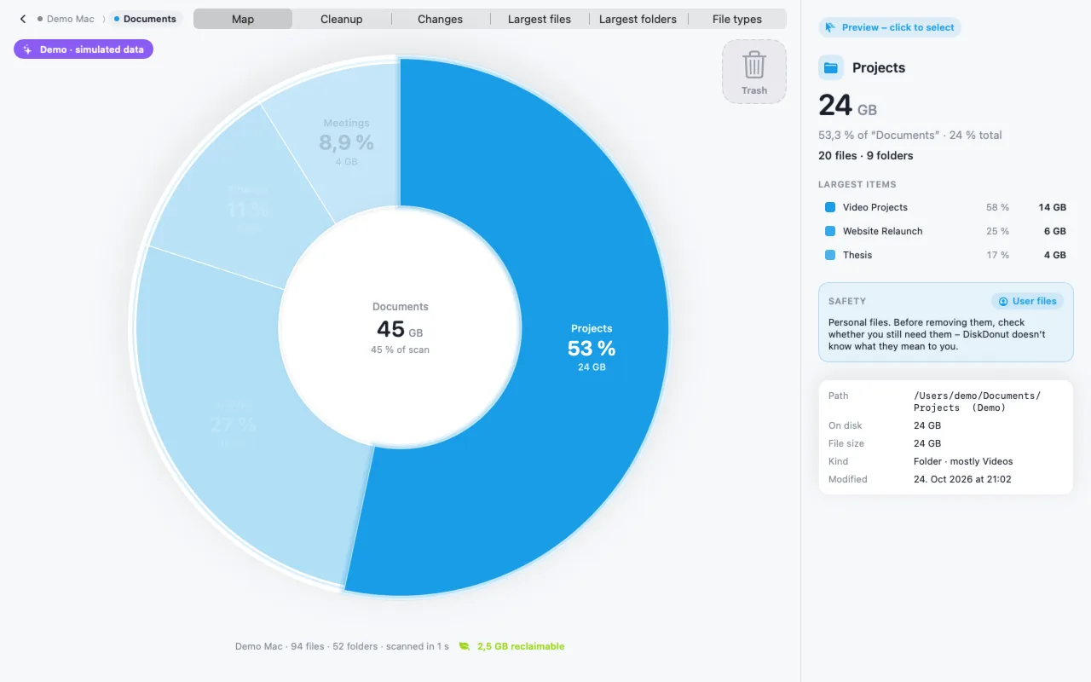
Task: Click the 14 GB size value
Action: click(1052, 207)
